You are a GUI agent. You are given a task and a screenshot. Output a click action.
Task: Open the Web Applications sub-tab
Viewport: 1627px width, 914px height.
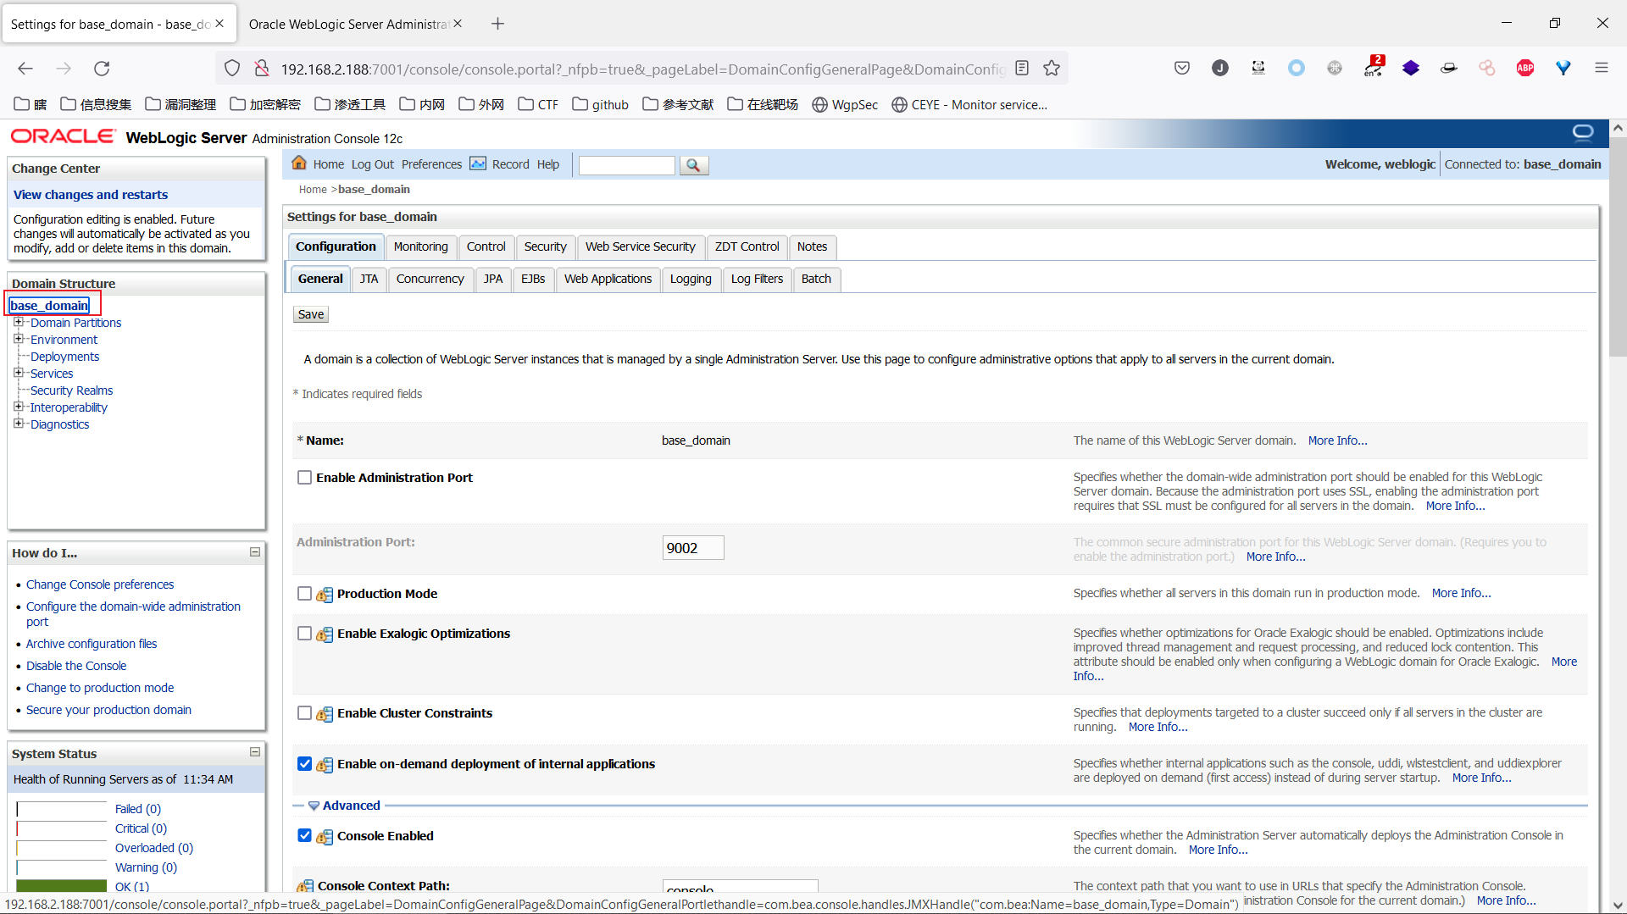click(x=608, y=279)
